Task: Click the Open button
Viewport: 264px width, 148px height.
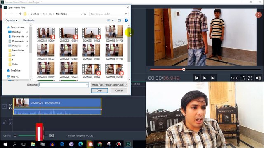Action: (x=99, y=90)
